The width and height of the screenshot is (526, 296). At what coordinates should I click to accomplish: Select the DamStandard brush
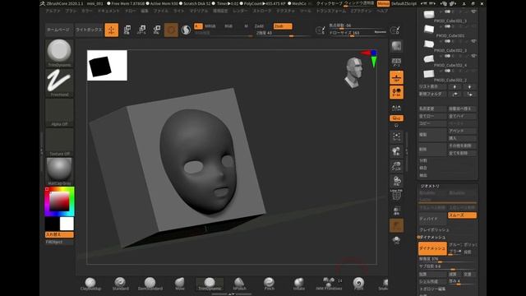150,284
